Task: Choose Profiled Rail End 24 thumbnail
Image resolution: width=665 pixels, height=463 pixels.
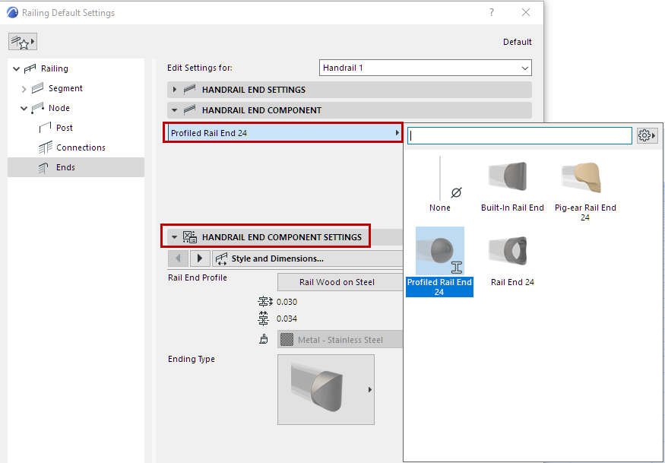Action: coord(440,250)
